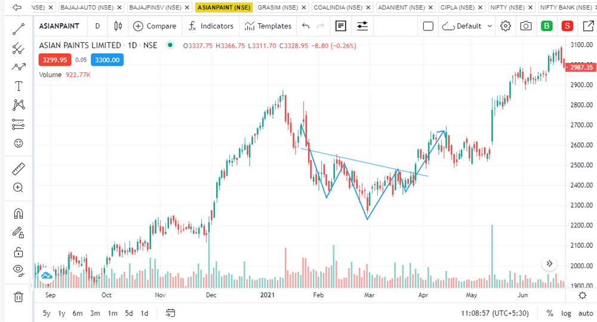Viewport: 597px width, 322px height.
Task: Undo the last chart action
Action: click(306, 26)
